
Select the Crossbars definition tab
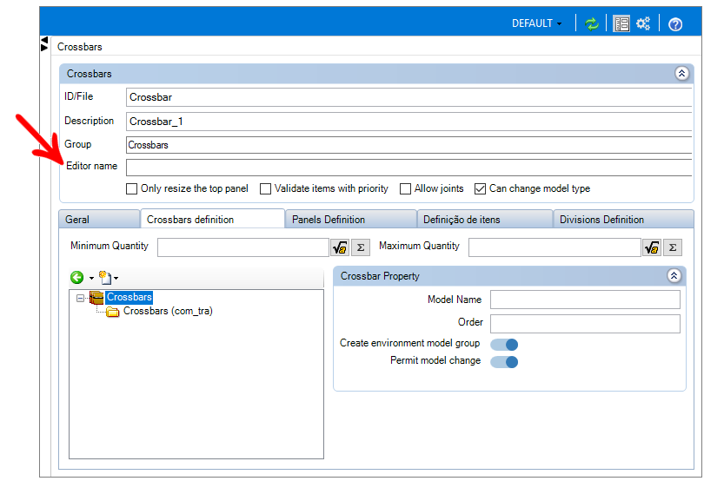coord(213,219)
